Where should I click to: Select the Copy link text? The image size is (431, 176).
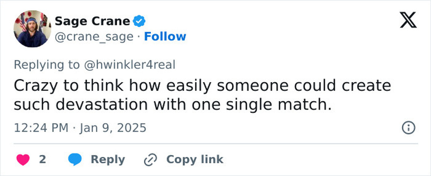pyautogui.click(x=194, y=159)
